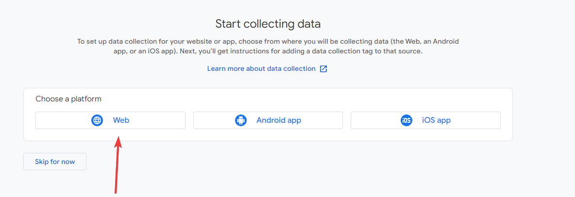Click the "iOS app" text label

pos(436,120)
